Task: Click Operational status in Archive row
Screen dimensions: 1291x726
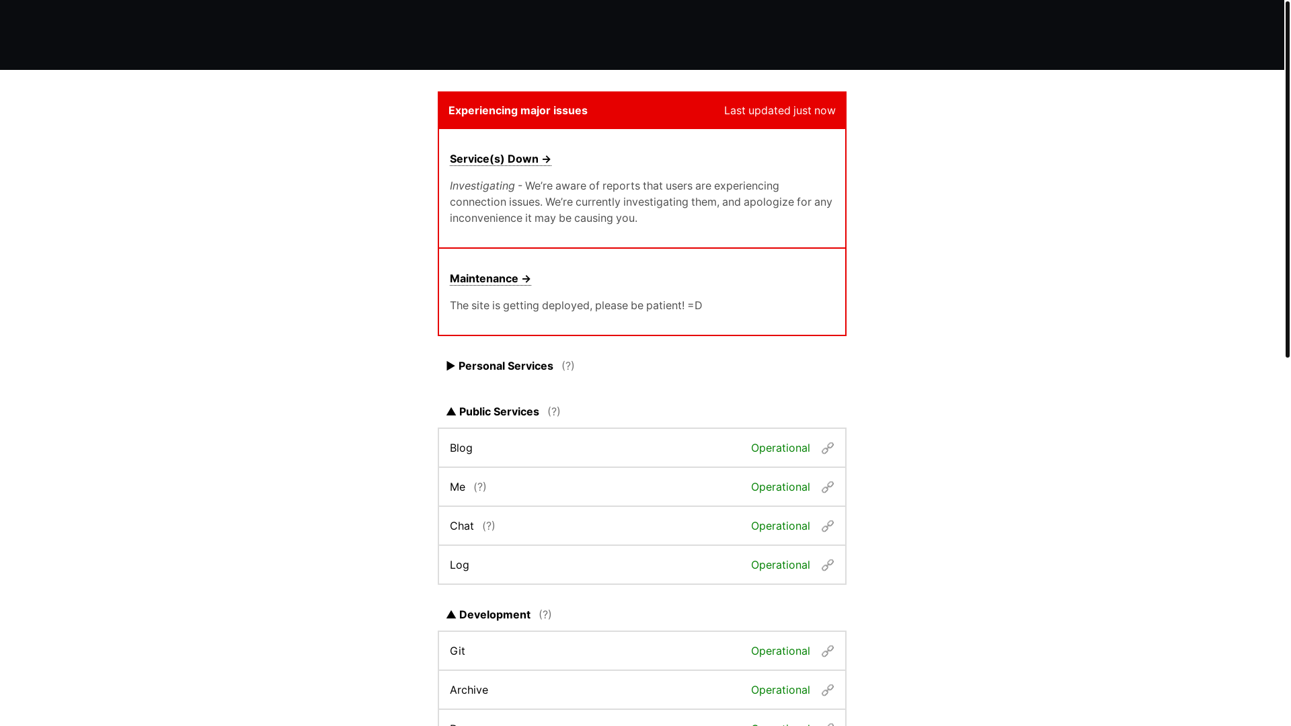Action: click(x=780, y=690)
